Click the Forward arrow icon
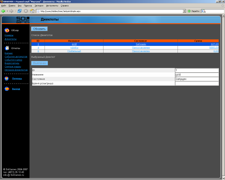The image size is (225, 180). coord(12,11)
